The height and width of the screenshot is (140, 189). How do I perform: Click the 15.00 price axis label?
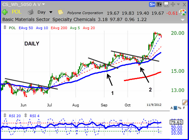[178, 71]
